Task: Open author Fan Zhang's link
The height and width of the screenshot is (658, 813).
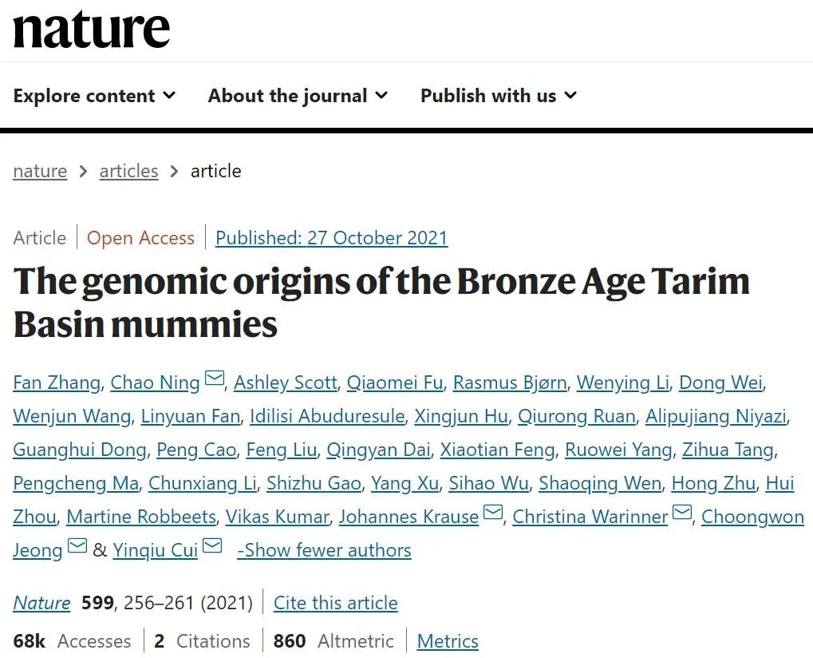Action: (x=57, y=383)
